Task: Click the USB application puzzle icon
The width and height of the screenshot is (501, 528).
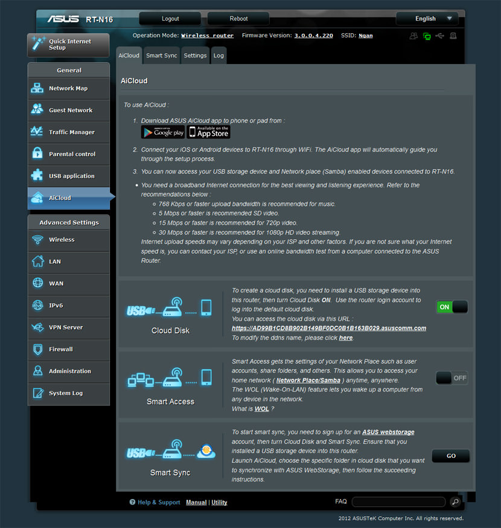Action: pos(37,175)
